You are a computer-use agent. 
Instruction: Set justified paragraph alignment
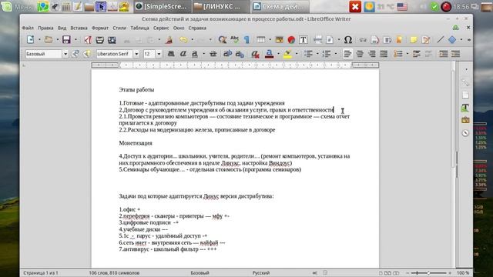point(384,54)
